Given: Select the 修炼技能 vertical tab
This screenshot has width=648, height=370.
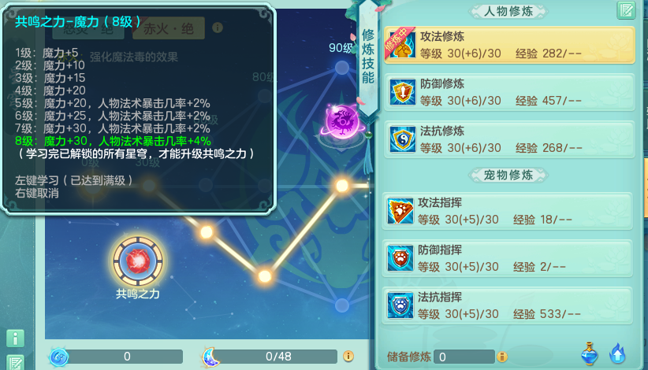Looking at the screenshot, I should click(368, 56).
